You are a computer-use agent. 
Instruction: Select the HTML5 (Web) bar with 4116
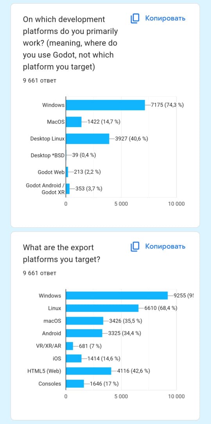tap(89, 371)
